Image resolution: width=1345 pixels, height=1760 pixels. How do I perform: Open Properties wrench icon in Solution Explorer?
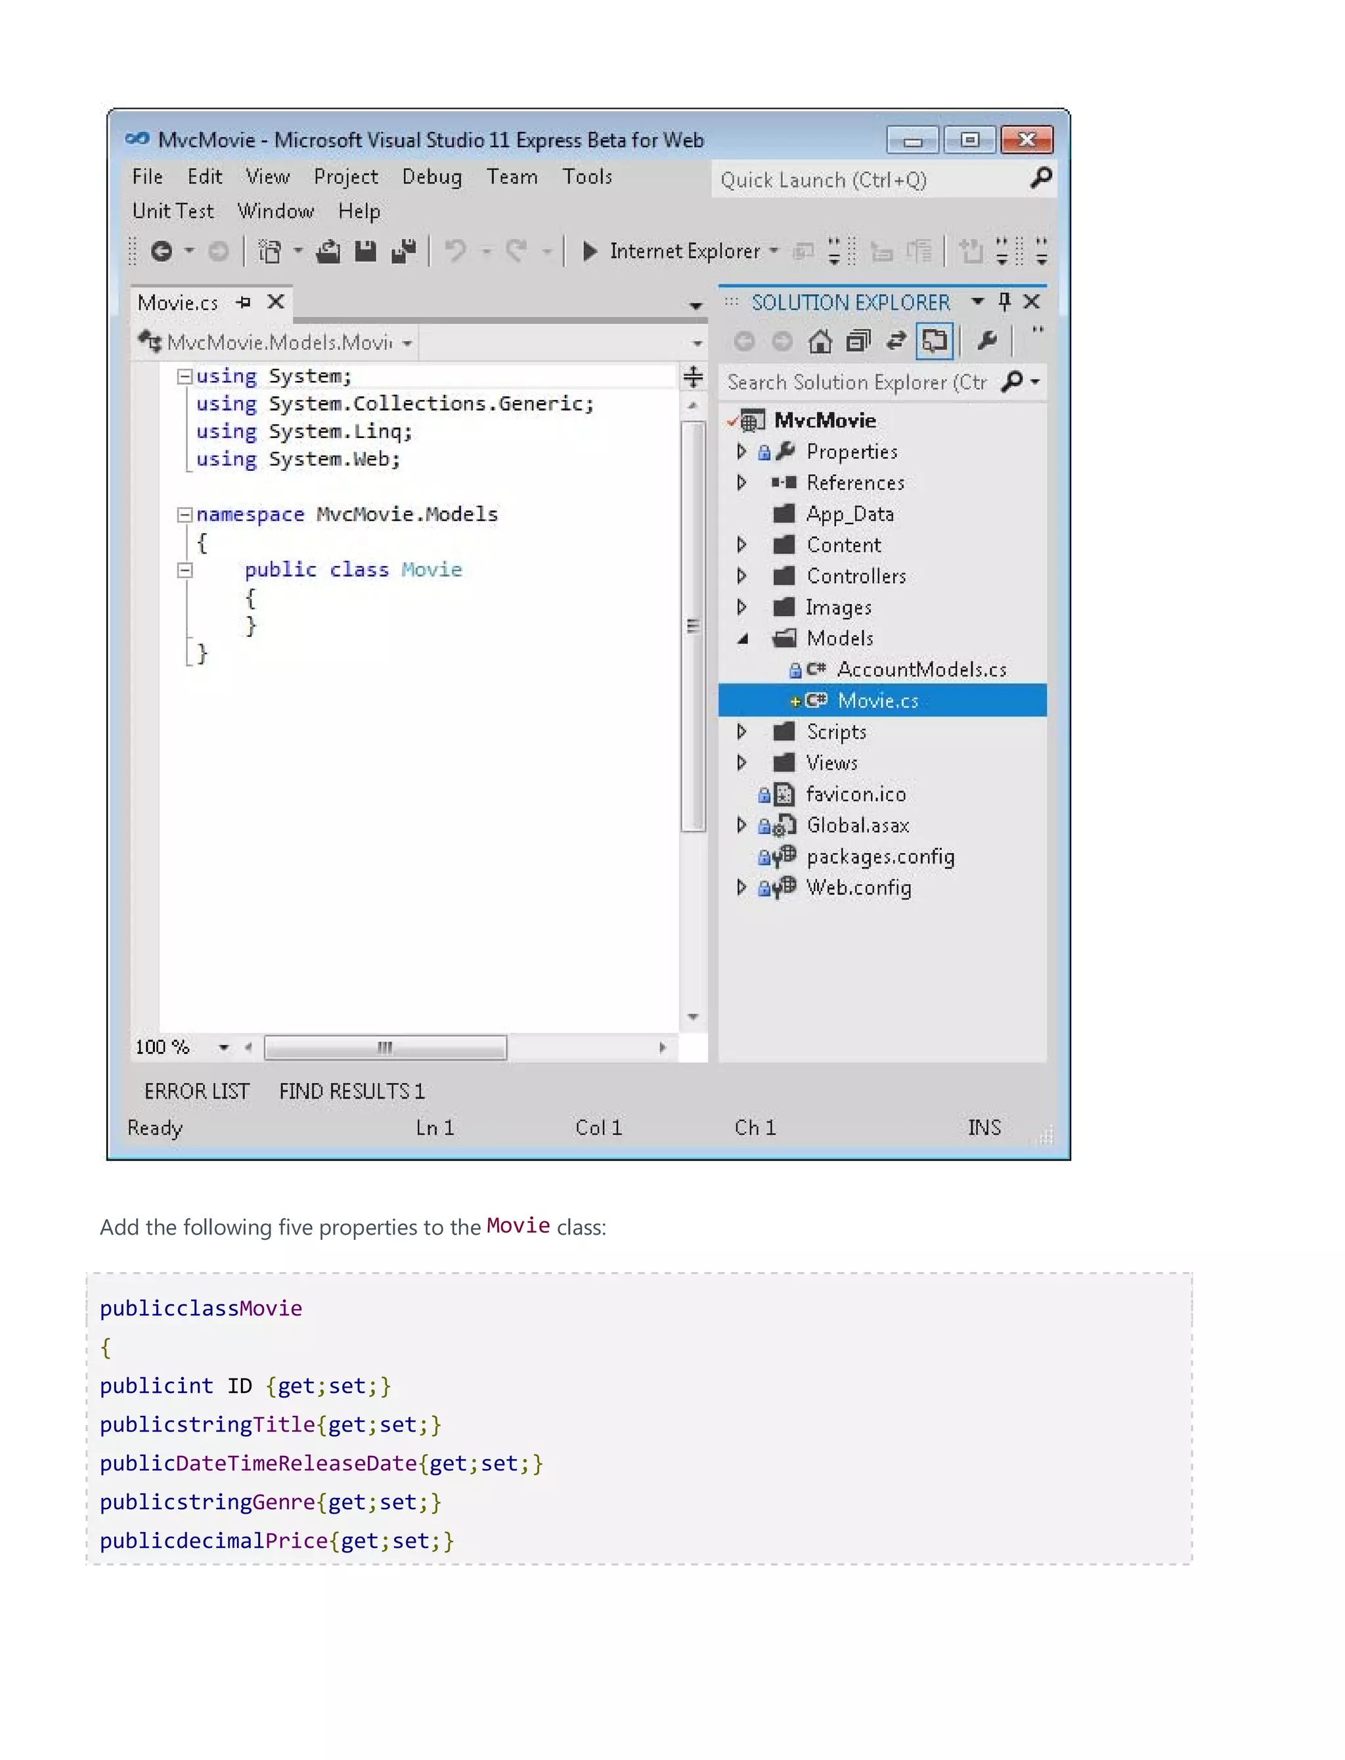[987, 341]
